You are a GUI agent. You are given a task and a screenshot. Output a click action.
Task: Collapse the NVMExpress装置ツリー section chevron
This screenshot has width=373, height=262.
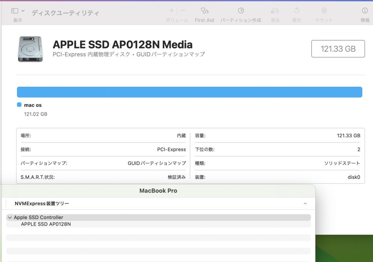coord(305,203)
